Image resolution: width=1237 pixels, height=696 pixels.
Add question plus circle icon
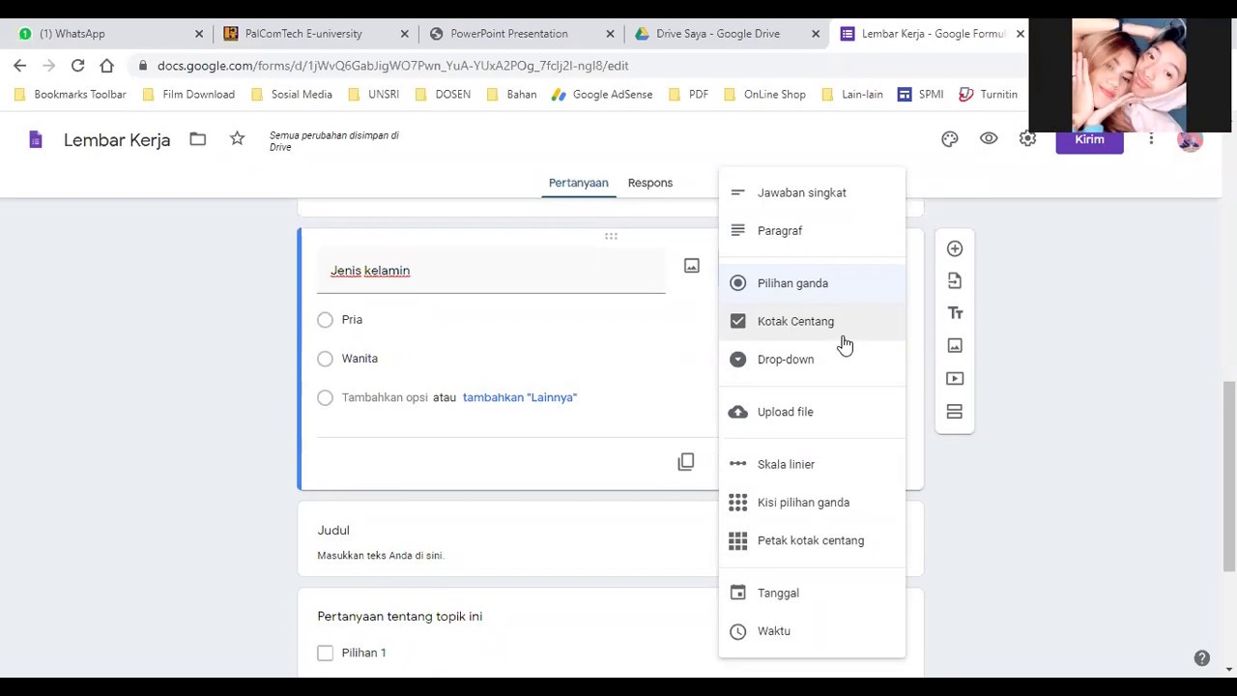coord(955,248)
